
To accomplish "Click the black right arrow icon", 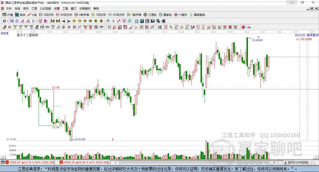I will (x=69, y=21).
